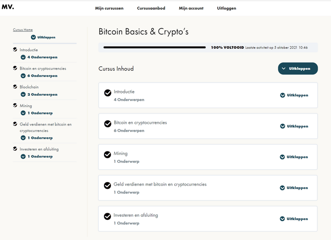Screen dimensions: 331x240
Task: Open sidebar Bitcoin en cryptocurrencies lesson
Action: pos(43,69)
